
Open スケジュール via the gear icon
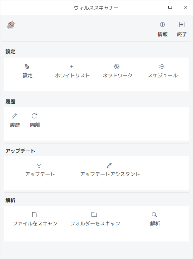[162, 67]
